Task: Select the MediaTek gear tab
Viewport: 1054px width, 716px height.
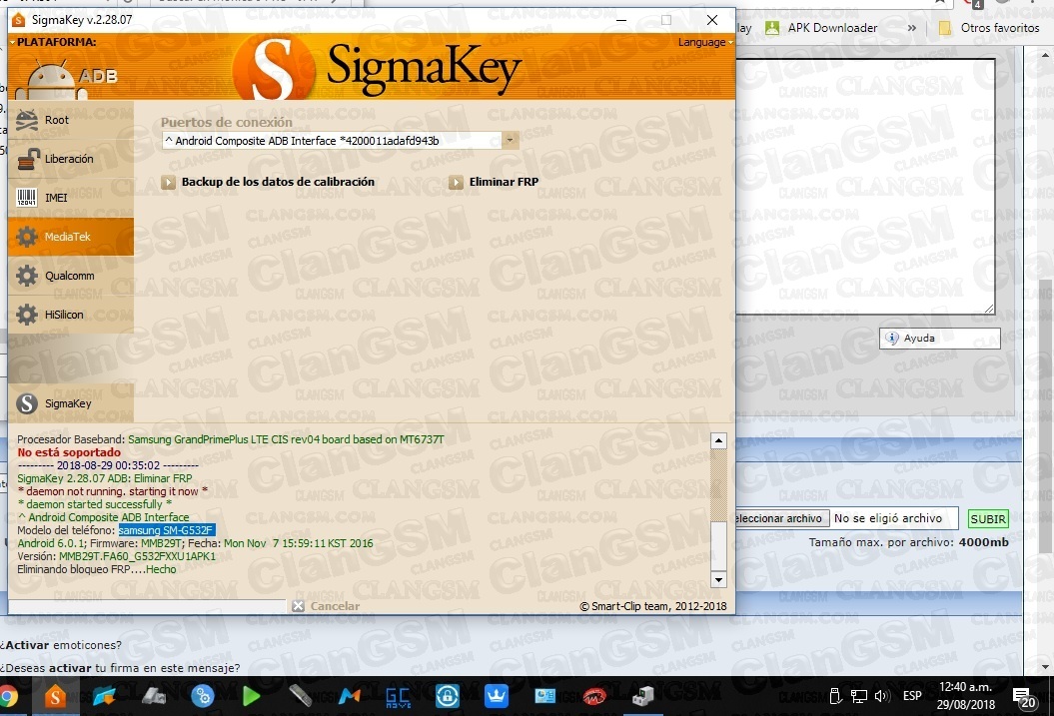Action: point(71,237)
